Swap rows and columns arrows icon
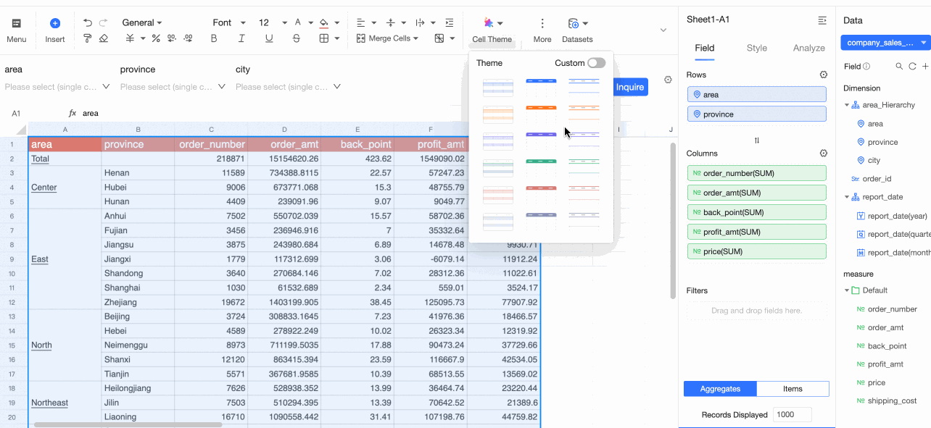Image resolution: width=931 pixels, height=428 pixels. pos(757,140)
